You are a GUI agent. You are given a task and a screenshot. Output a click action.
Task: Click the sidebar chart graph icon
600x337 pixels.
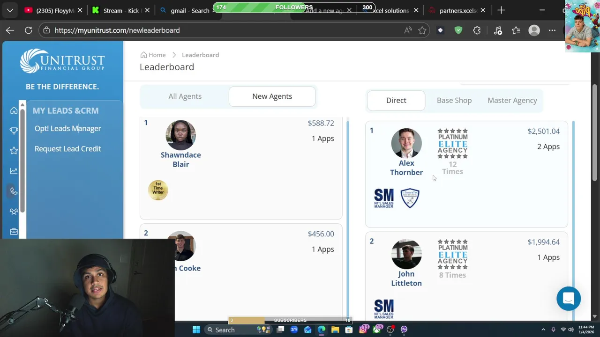14,171
